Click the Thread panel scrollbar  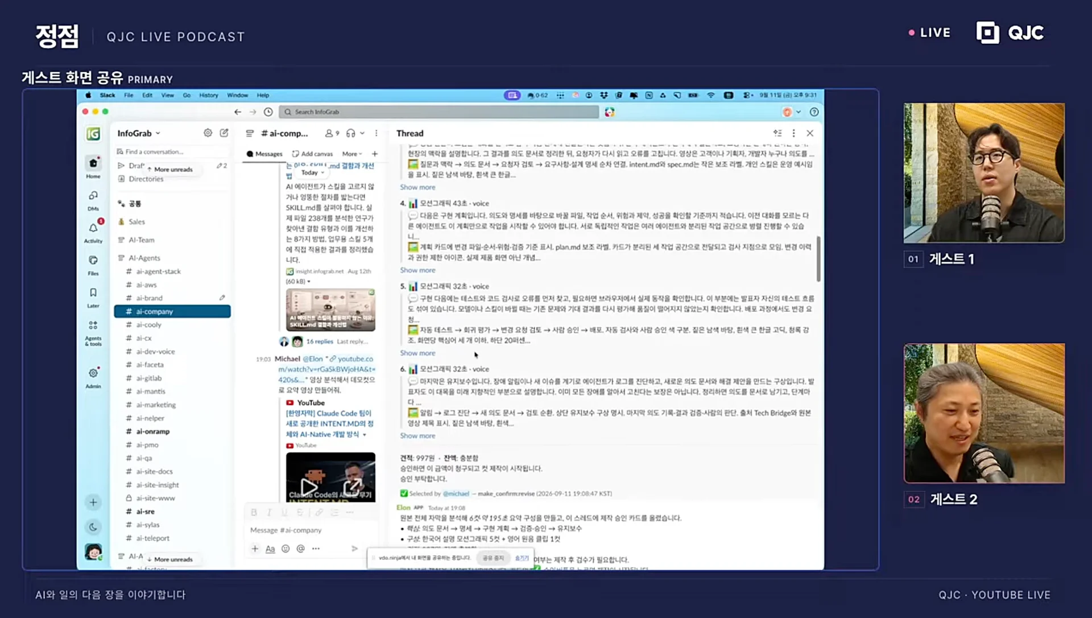click(x=818, y=259)
